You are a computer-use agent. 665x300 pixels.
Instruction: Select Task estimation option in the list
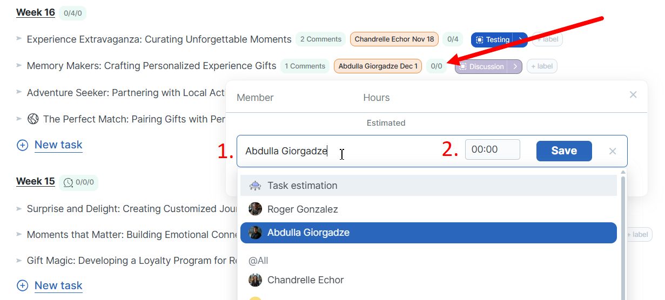pos(302,186)
